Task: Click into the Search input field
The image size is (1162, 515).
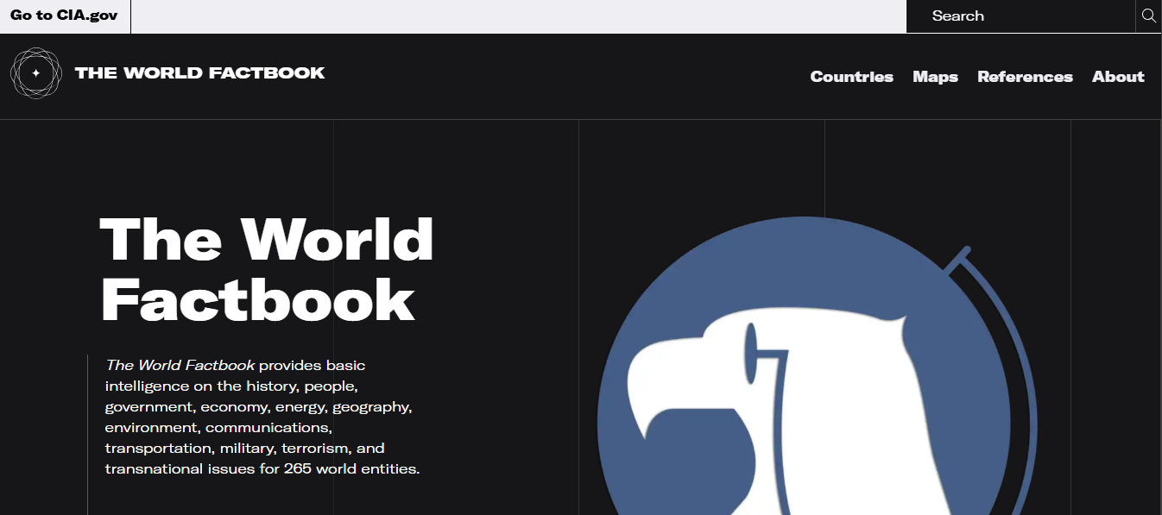Action: click(x=1020, y=16)
